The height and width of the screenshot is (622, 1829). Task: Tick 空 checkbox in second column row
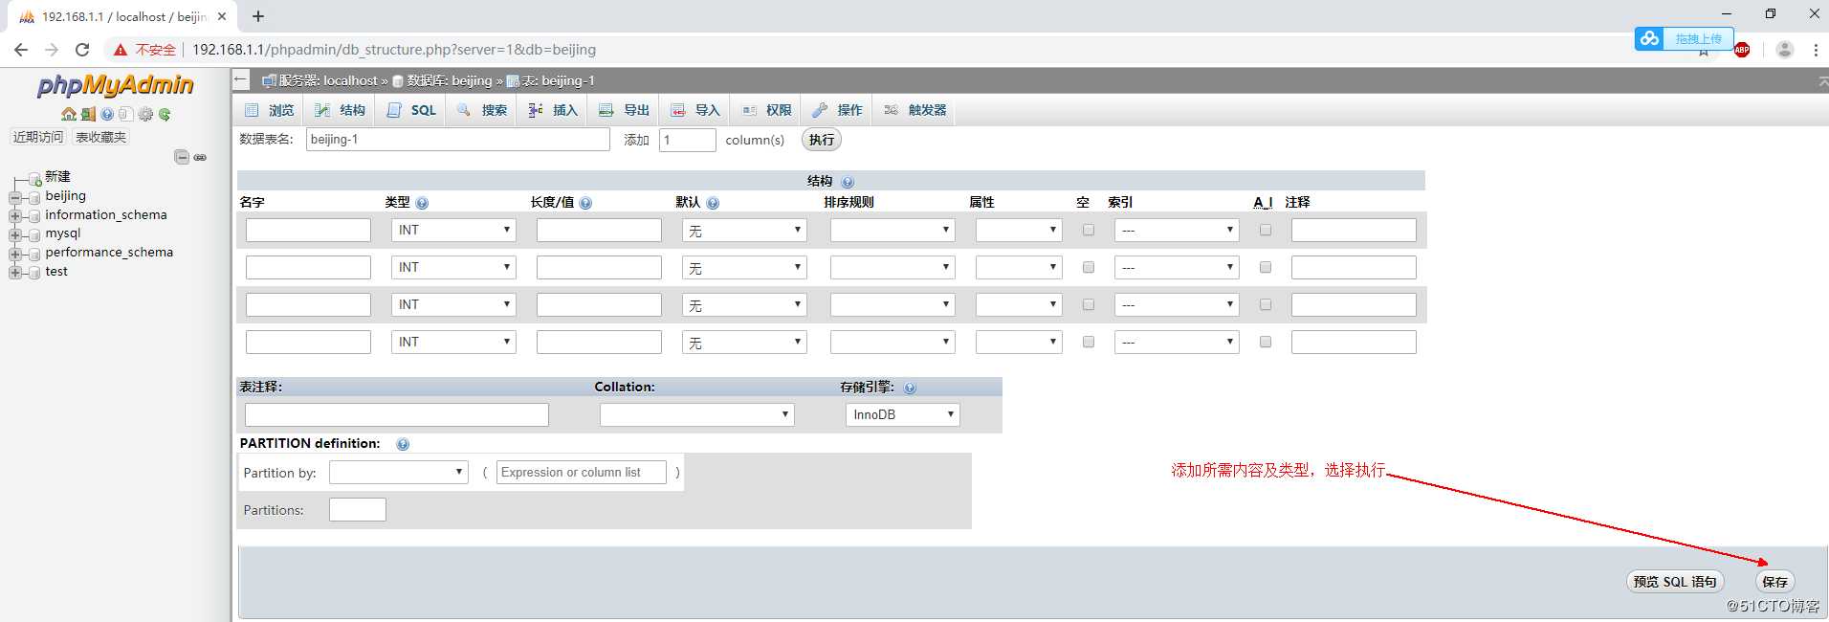coord(1088,267)
